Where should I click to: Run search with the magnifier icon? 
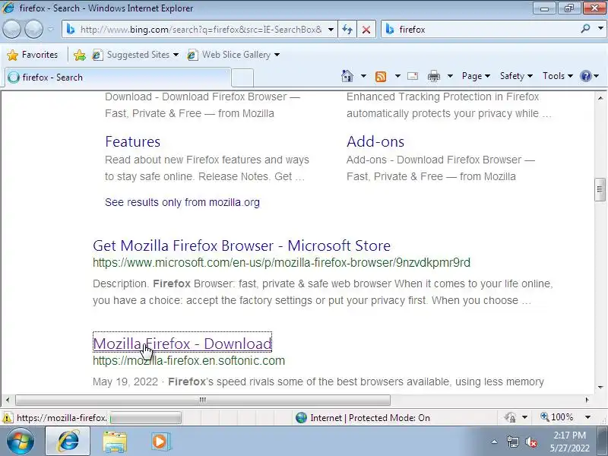585,29
